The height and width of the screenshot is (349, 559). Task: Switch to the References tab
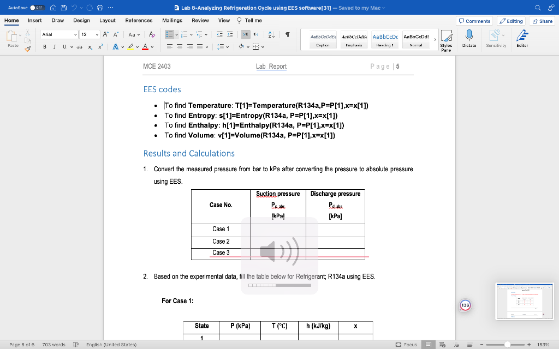139,20
